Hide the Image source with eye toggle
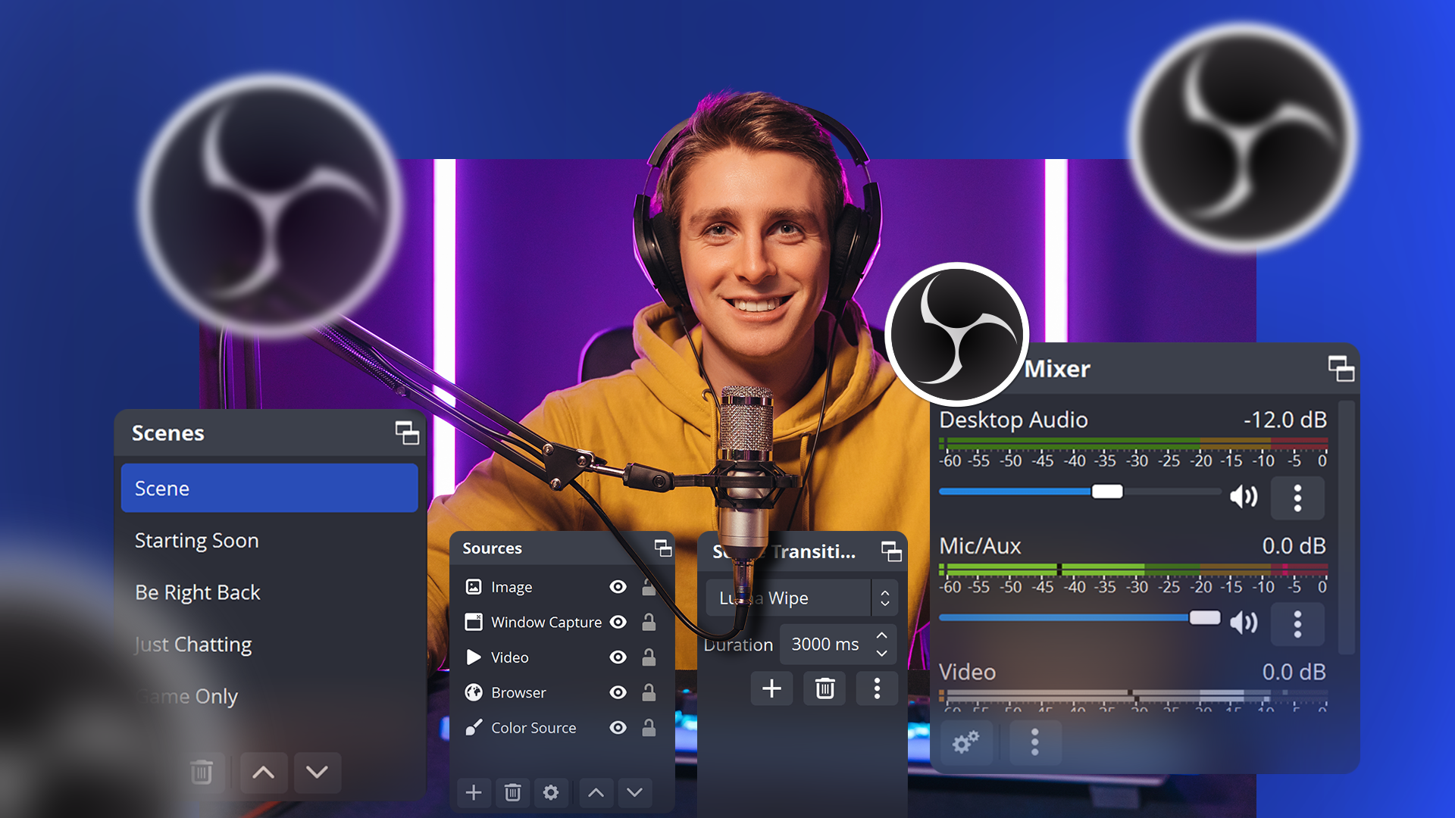The image size is (1455, 818). click(618, 586)
